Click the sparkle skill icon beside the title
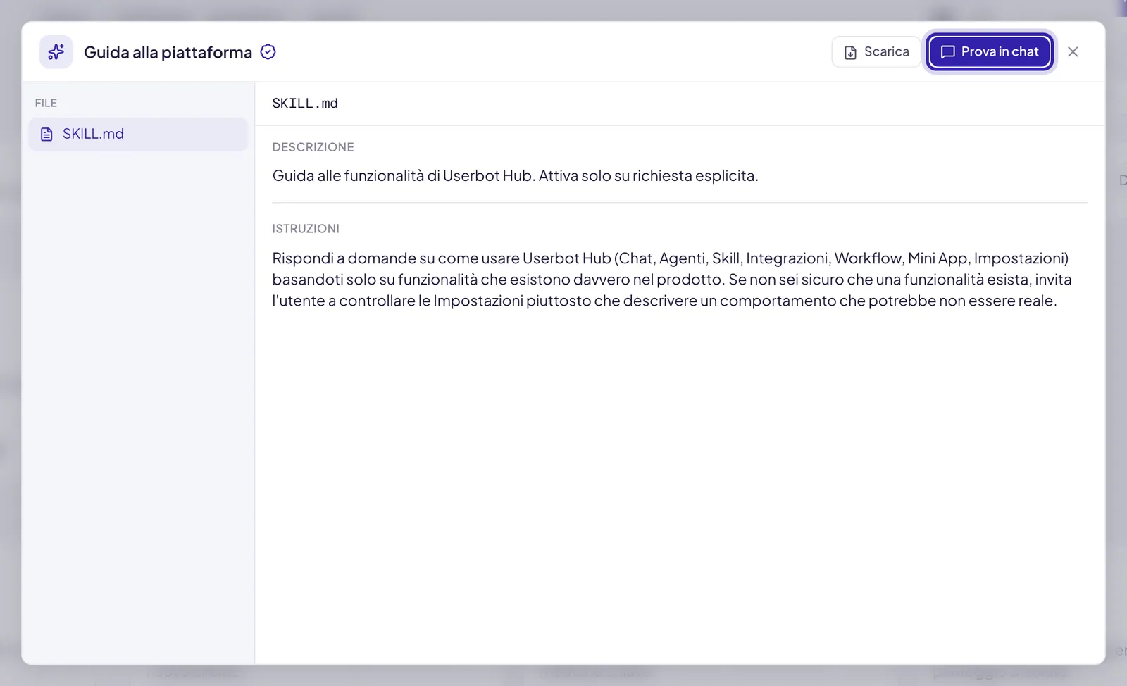The height and width of the screenshot is (686, 1127). tap(56, 51)
